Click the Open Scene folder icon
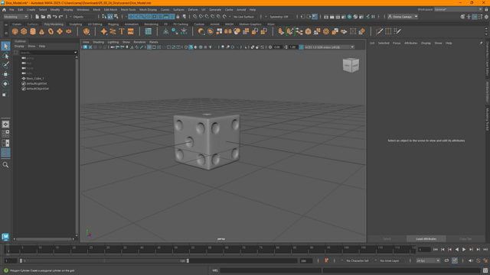The width and height of the screenshot is (490, 275). coord(43,17)
